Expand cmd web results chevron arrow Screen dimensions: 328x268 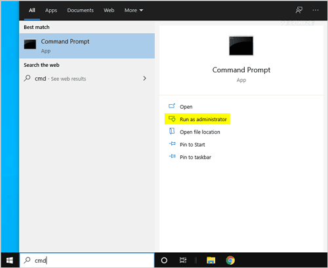pos(144,78)
